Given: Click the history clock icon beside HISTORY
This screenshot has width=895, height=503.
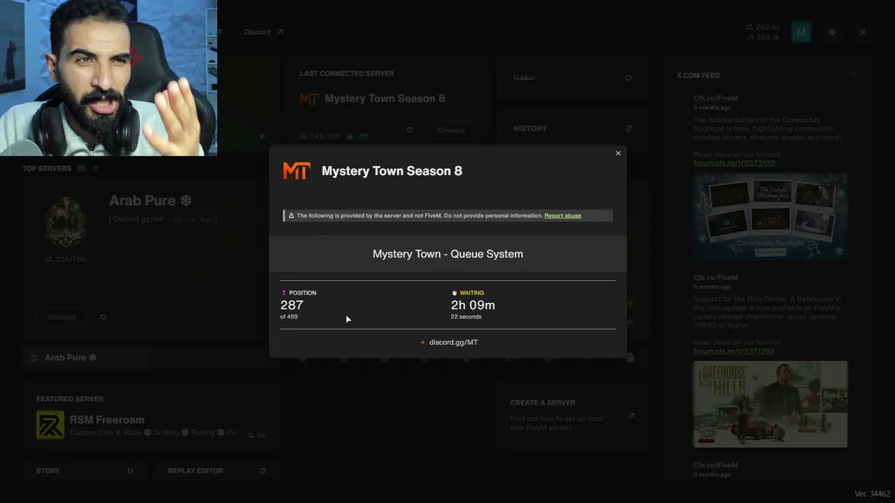Looking at the screenshot, I should [x=629, y=129].
